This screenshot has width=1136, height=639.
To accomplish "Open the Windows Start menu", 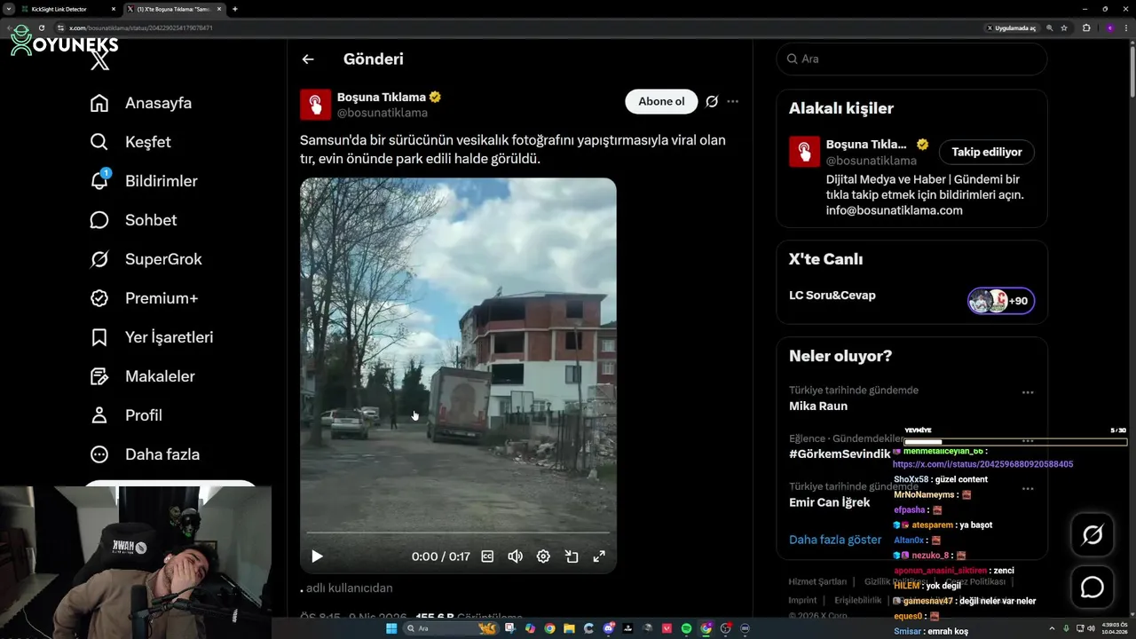I will [x=390, y=628].
